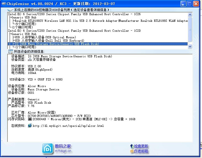Click the selected device details magnifier icon
This screenshot has width=202, height=158.
10,52
